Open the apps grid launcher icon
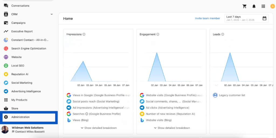 (x=263, y=6)
